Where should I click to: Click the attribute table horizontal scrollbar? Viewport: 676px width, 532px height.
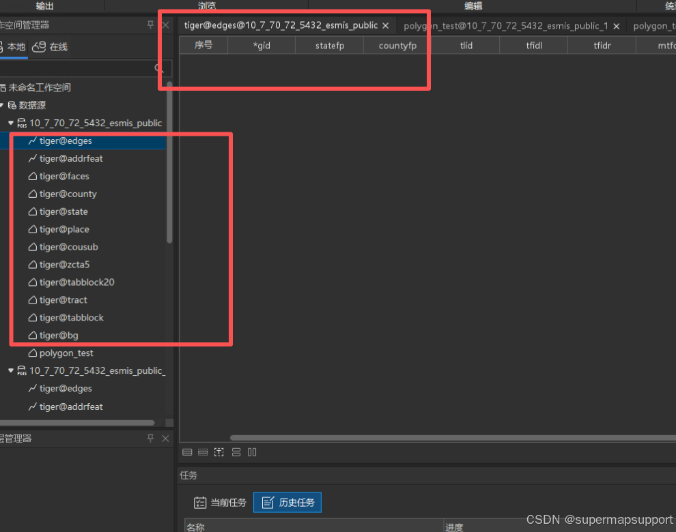(453, 438)
